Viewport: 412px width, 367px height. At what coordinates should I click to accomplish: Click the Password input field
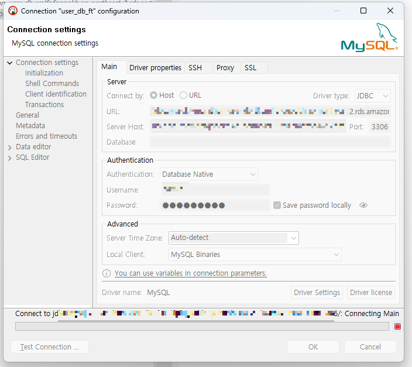pyautogui.click(x=215, y=205)
